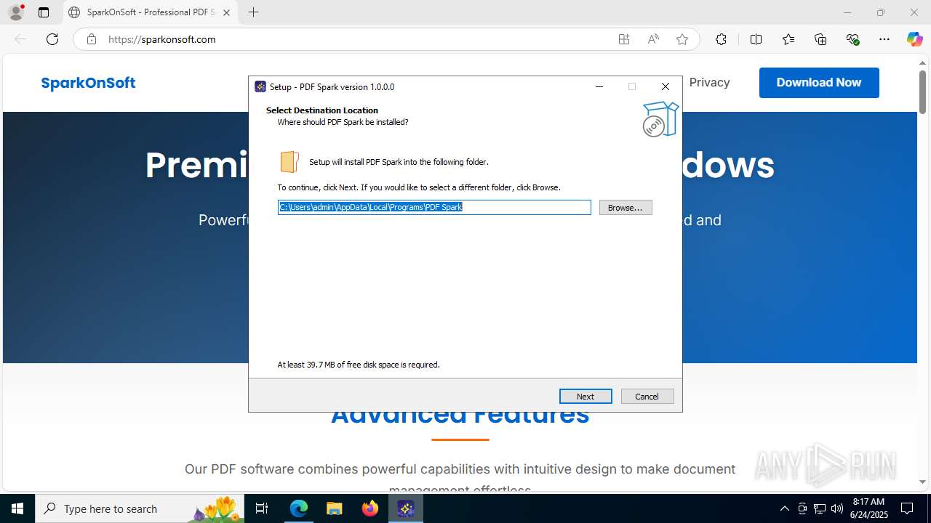Open Edge Favorites list

pos(788,39)
